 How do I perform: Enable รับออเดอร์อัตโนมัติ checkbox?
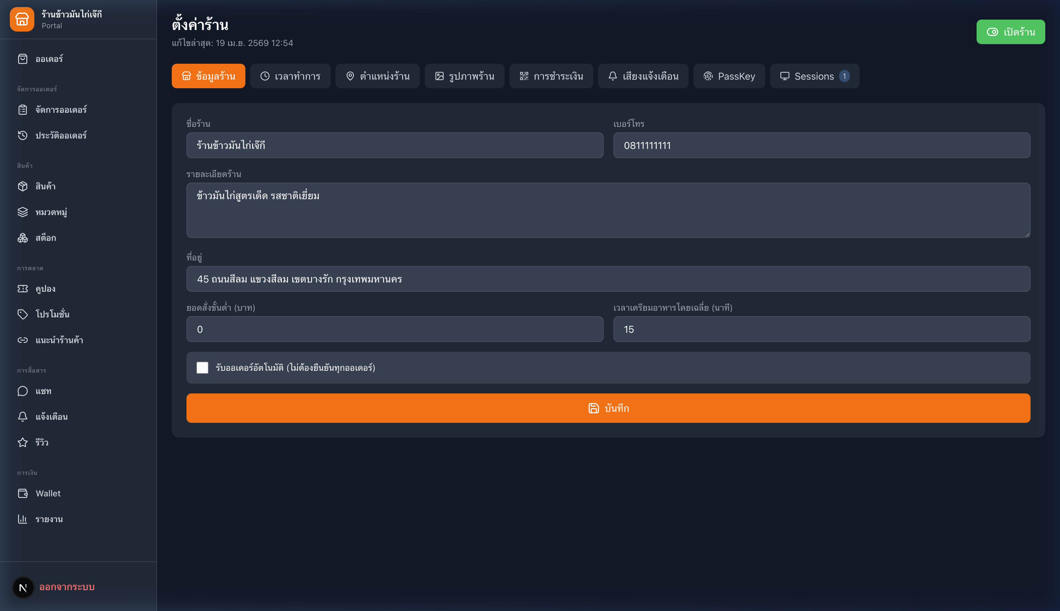[202, 368]
